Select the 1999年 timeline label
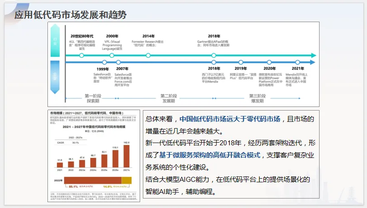 (x=103, y=69)
